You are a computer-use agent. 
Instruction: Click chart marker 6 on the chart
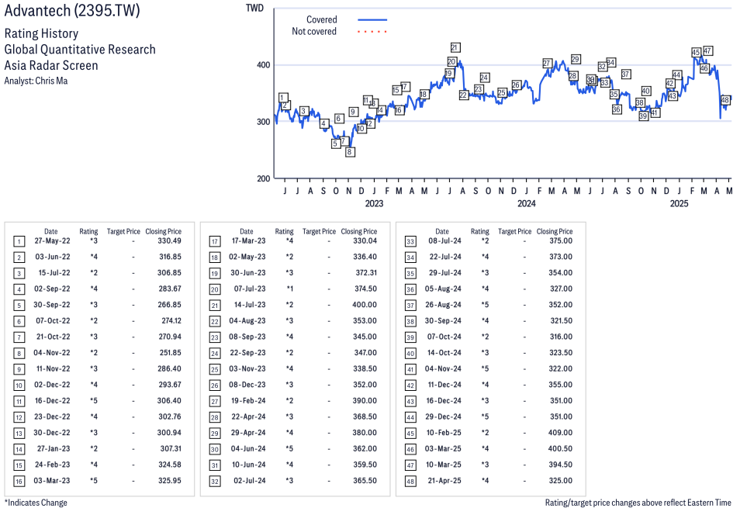pyautogui.click(x=339, y=119)
